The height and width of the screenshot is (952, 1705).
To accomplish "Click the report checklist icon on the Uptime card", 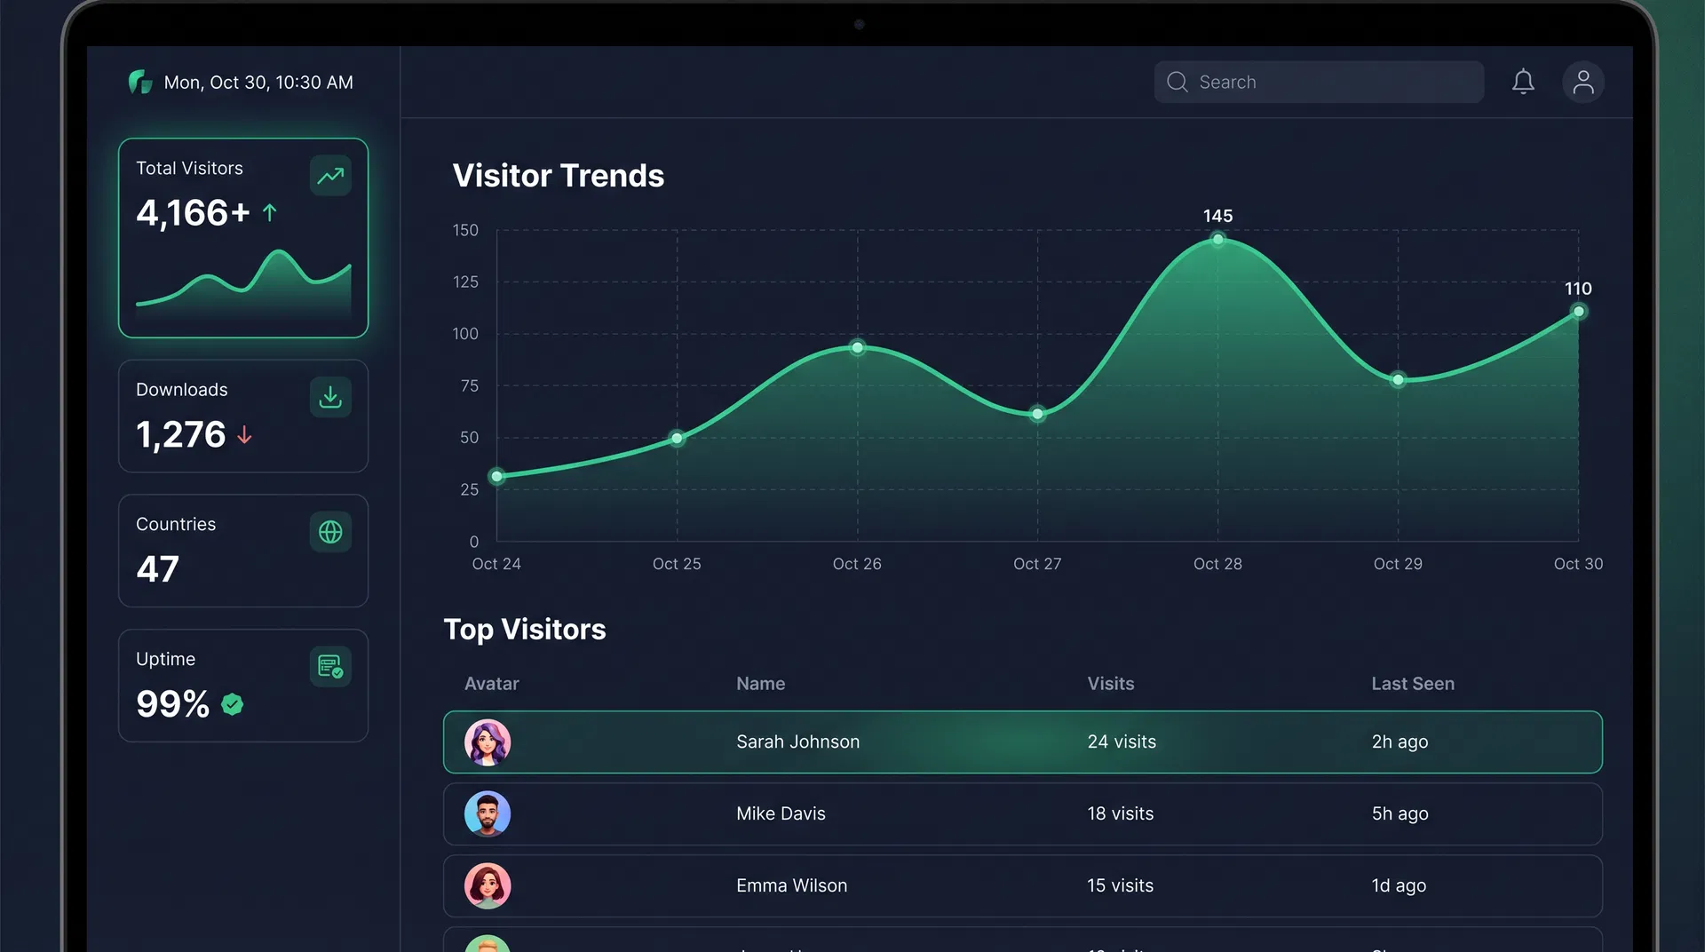I will coord(329,666).
